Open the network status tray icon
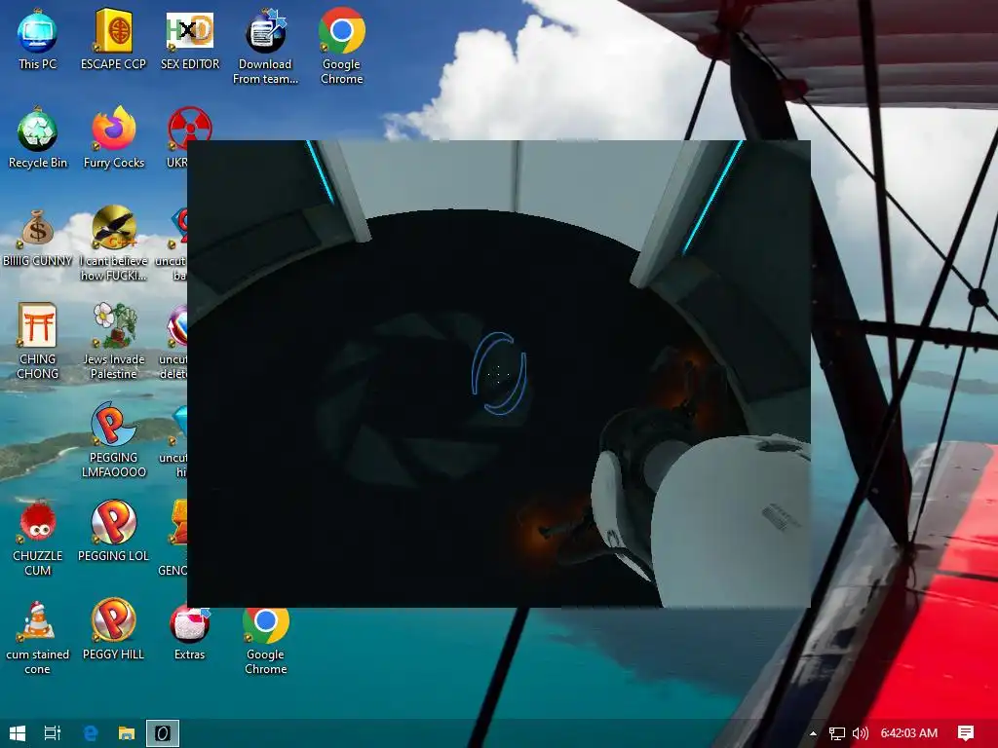Image resolution: width=998 pixels, height=748 pixels. pos(837,733)
